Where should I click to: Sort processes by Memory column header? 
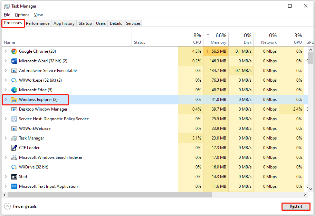tap(216, 39)
